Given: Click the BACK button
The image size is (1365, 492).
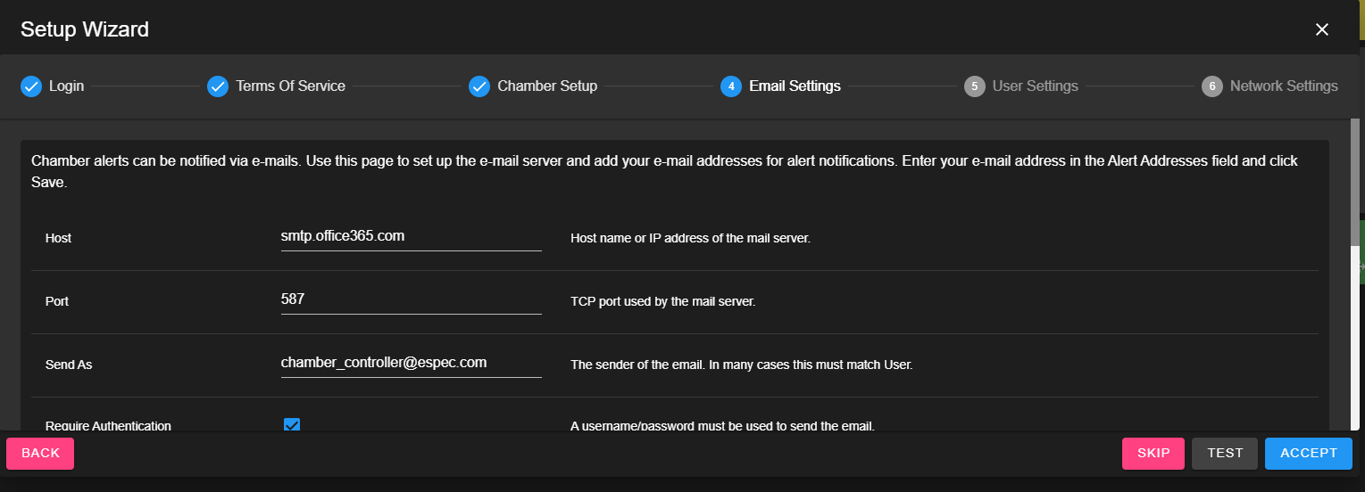Looking at the screenshot, I should pos(40,454).
